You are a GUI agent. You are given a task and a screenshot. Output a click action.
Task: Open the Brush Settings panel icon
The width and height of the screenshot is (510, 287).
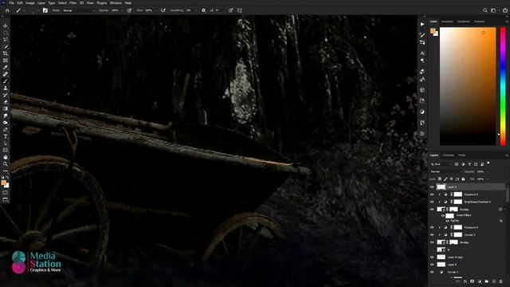(x=45, y=10)
